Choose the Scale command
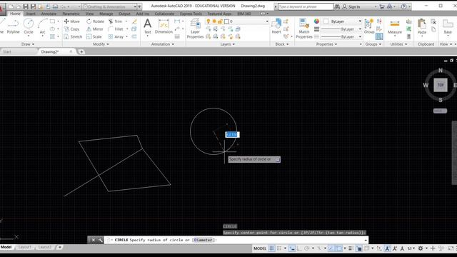The width and height of the screenshot is (457, 257). coord(94,36)
